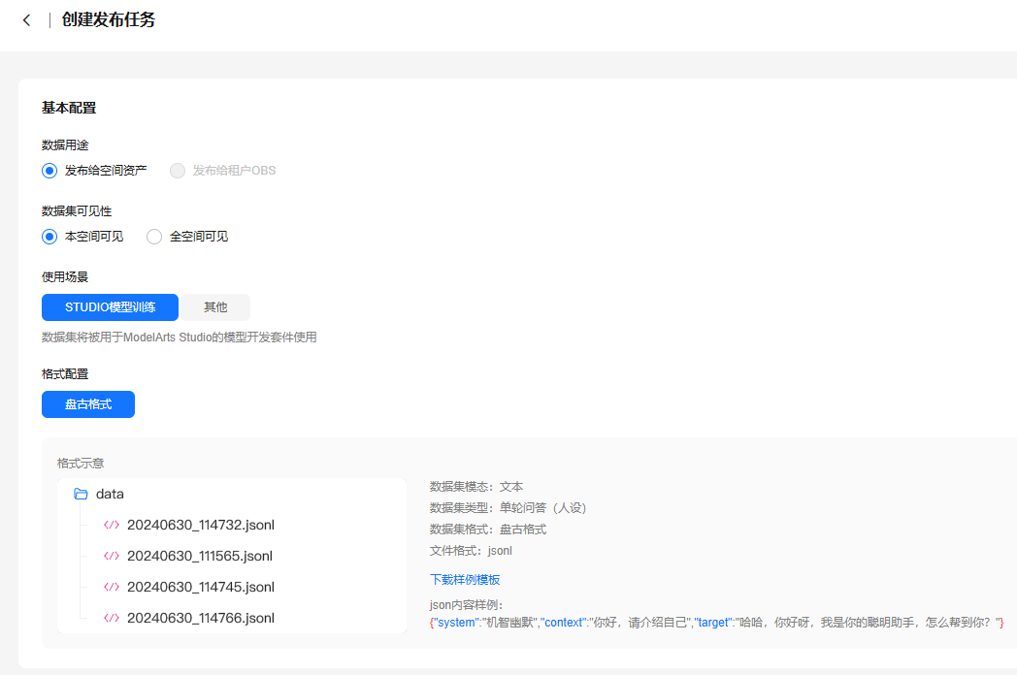Select file 20240630_114732.jsonl in the tree

coord(201,525)
